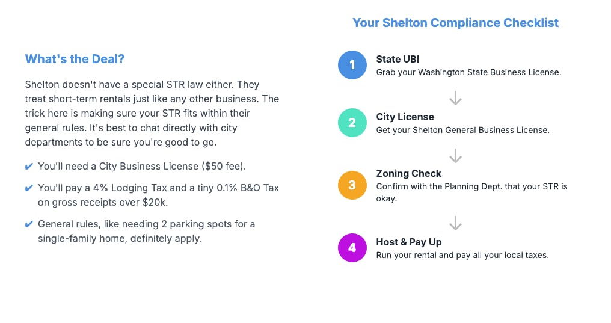This screenshot has width=611, height=323.
Task: Select the 'State UBI' step title
Action: (x=398, y=59)
